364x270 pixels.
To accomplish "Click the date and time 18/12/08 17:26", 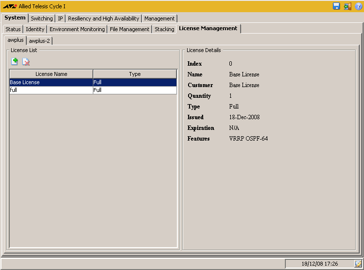I will pos(320,264).
